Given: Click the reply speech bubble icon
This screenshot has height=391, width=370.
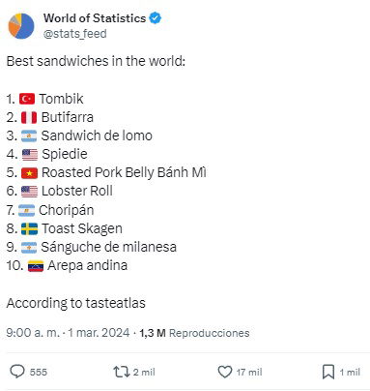Looking at the screenshot, I should click(17, 372).
